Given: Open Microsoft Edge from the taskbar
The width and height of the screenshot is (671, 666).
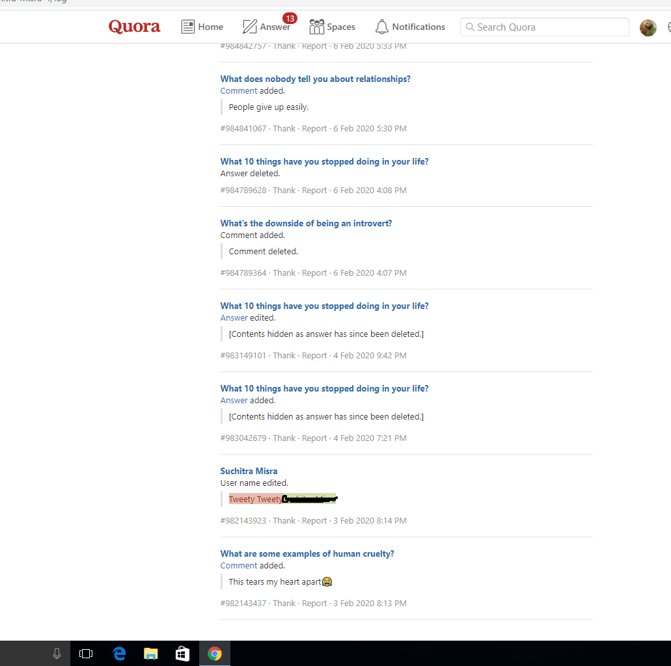Looking at the screenshot, I should [119, 654].
